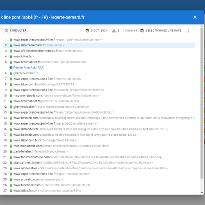Viewport: 205px width, 205px height.
Task: Click the scrollbar up arrow
Action: (x=202, y=26)
